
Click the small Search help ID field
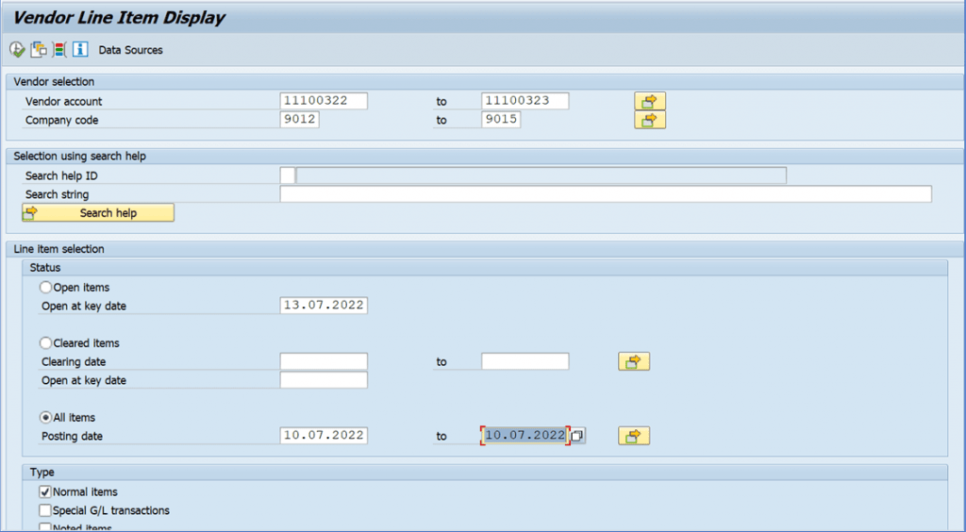point(287,175)
